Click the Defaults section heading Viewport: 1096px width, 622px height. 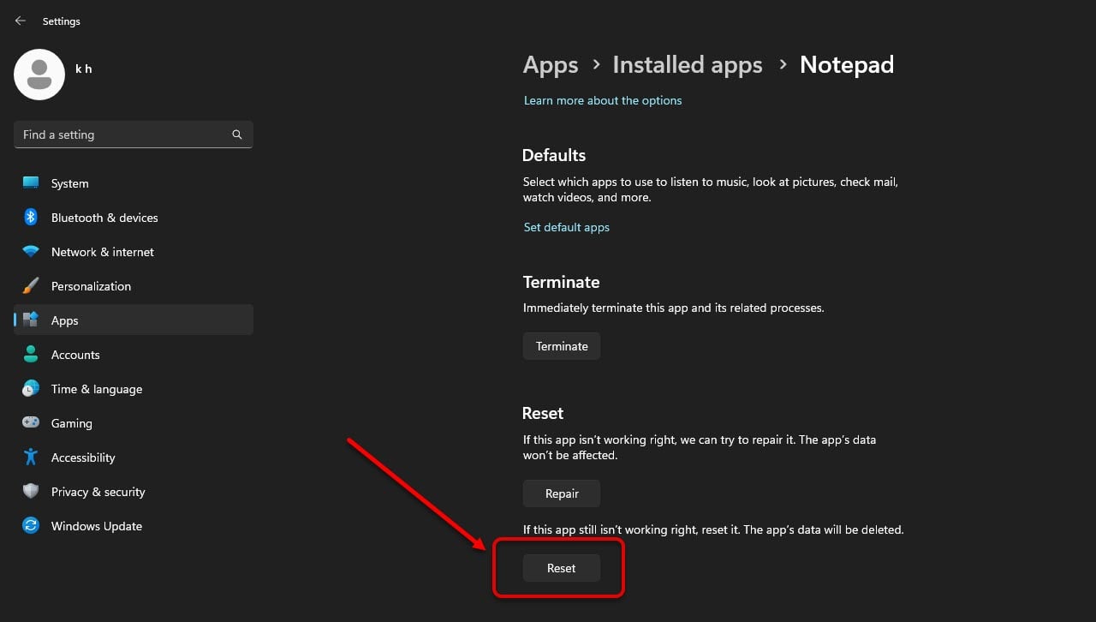click(x=554, y=155)
